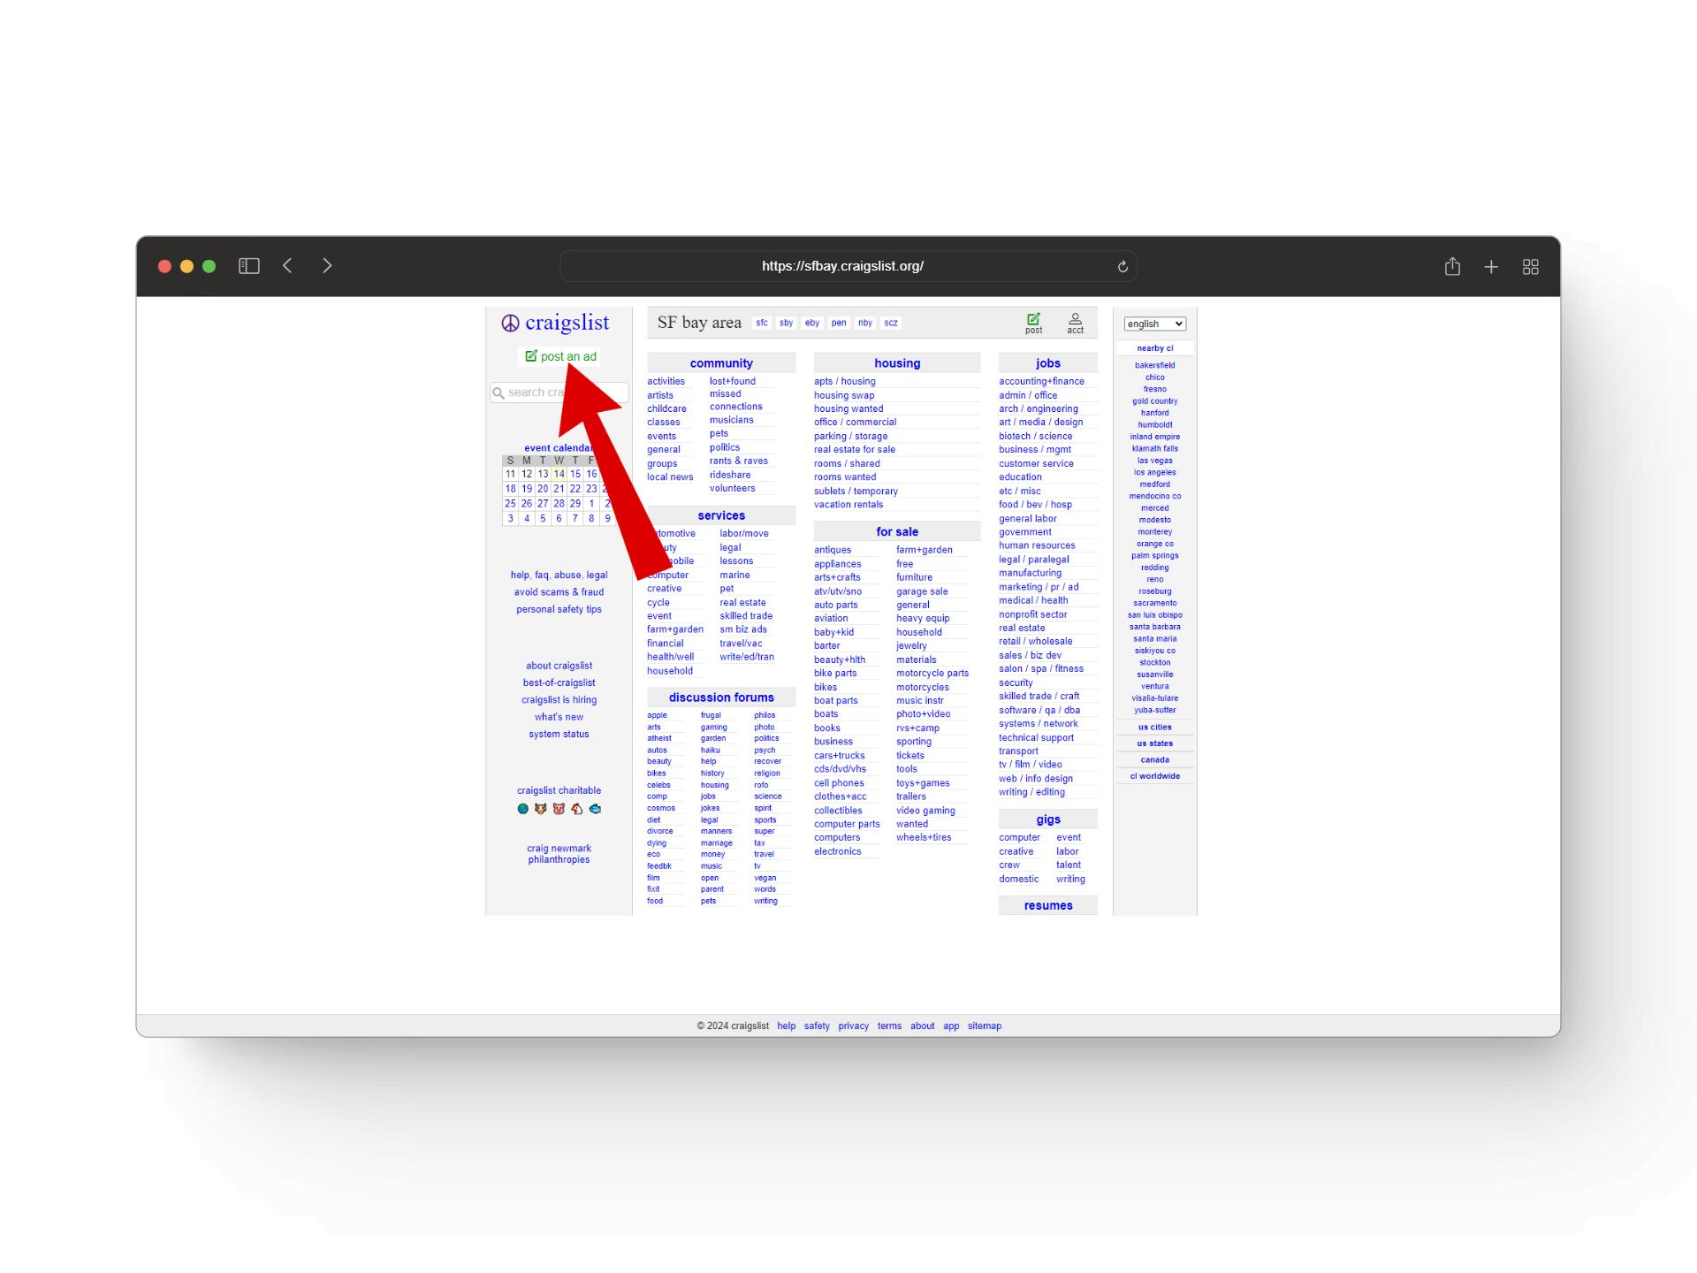Click the reload/refresh icon in address bar
This screenshot has width=1697, height=1273.
1122,266
